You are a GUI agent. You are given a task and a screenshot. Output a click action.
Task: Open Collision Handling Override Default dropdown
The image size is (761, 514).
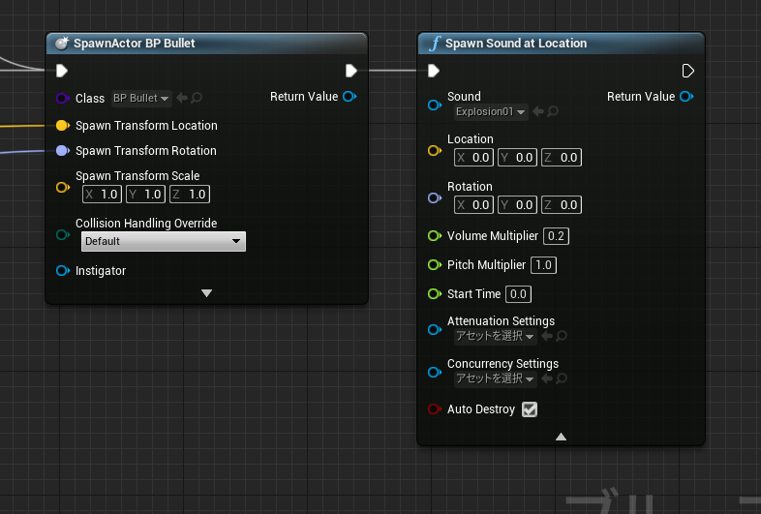[164, 241]
